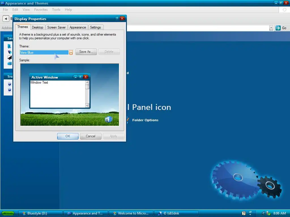Click the Display Properties help question-mark icon
The image size is (290, 217).
117,18
